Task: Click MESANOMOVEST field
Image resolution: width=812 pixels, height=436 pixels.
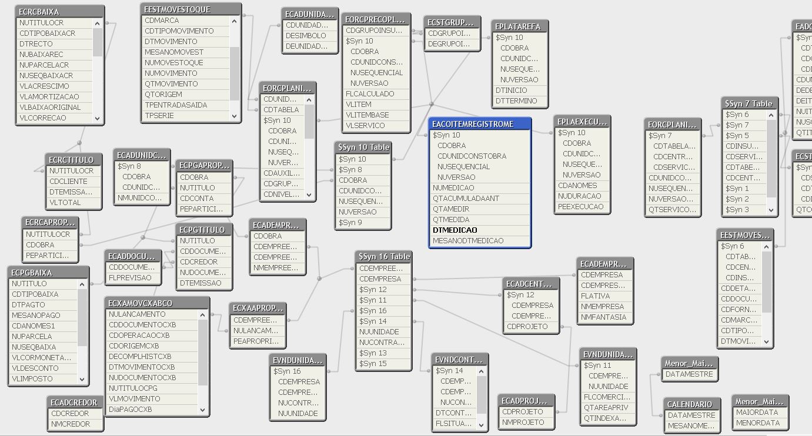Action: (186, 52)
